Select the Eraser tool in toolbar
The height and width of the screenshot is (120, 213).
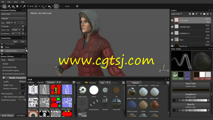pyautogui.click(x=9, y=6)
